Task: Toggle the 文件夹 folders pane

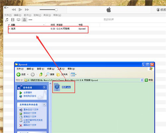Action: click(62, 74)
